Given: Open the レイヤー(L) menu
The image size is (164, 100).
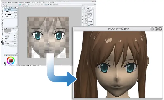Looking at the screenshot, I should click(22, 2).
